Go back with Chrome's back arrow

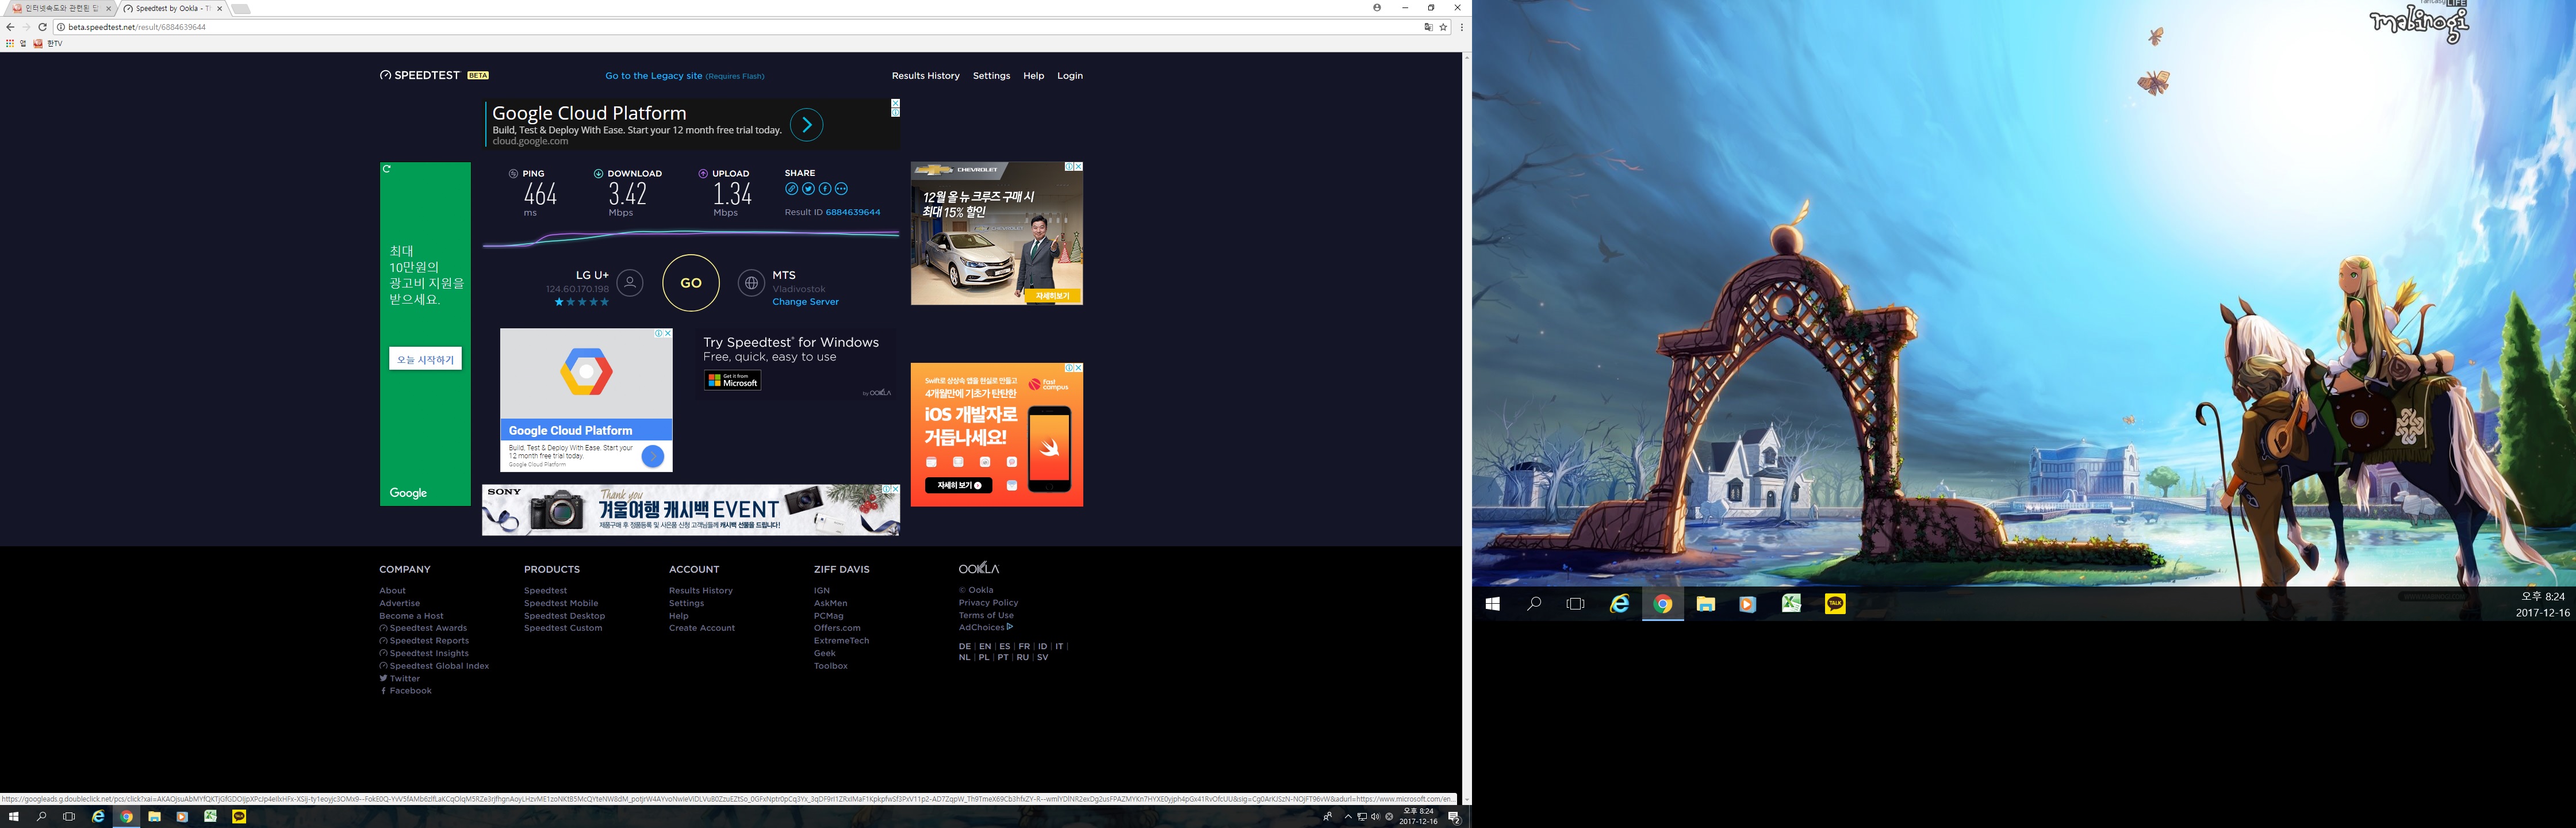[10, 27]
